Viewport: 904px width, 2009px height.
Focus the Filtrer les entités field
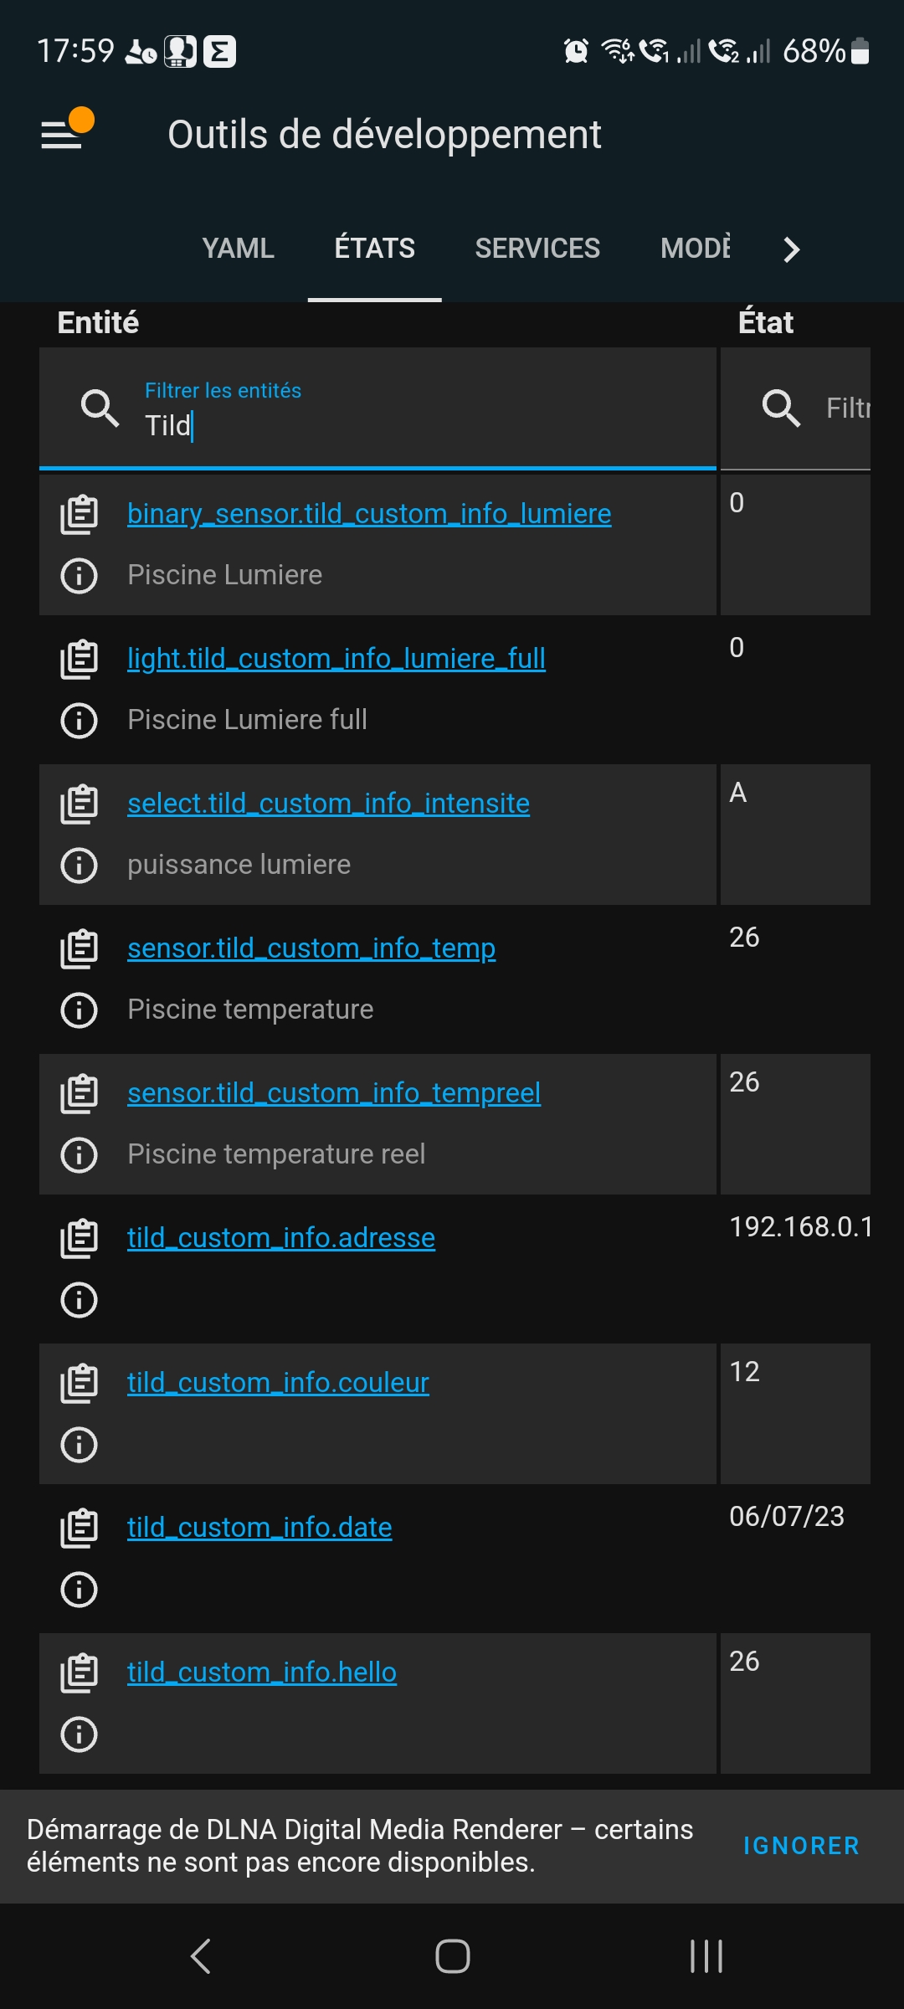point(419,410)
